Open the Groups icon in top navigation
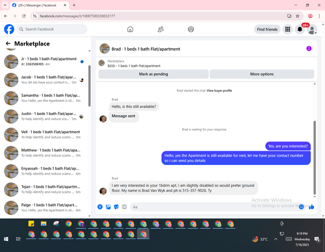Image resolution: width=325 pixels, height=252 pixels. point(191,29)
